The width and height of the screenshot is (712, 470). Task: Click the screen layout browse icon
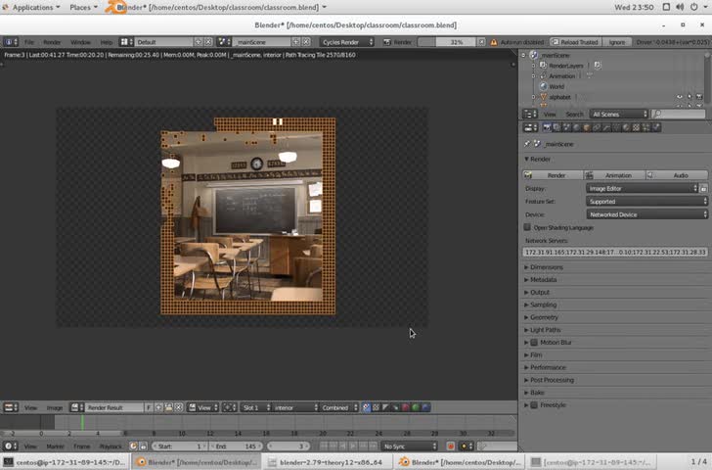[x=127, y=42]
